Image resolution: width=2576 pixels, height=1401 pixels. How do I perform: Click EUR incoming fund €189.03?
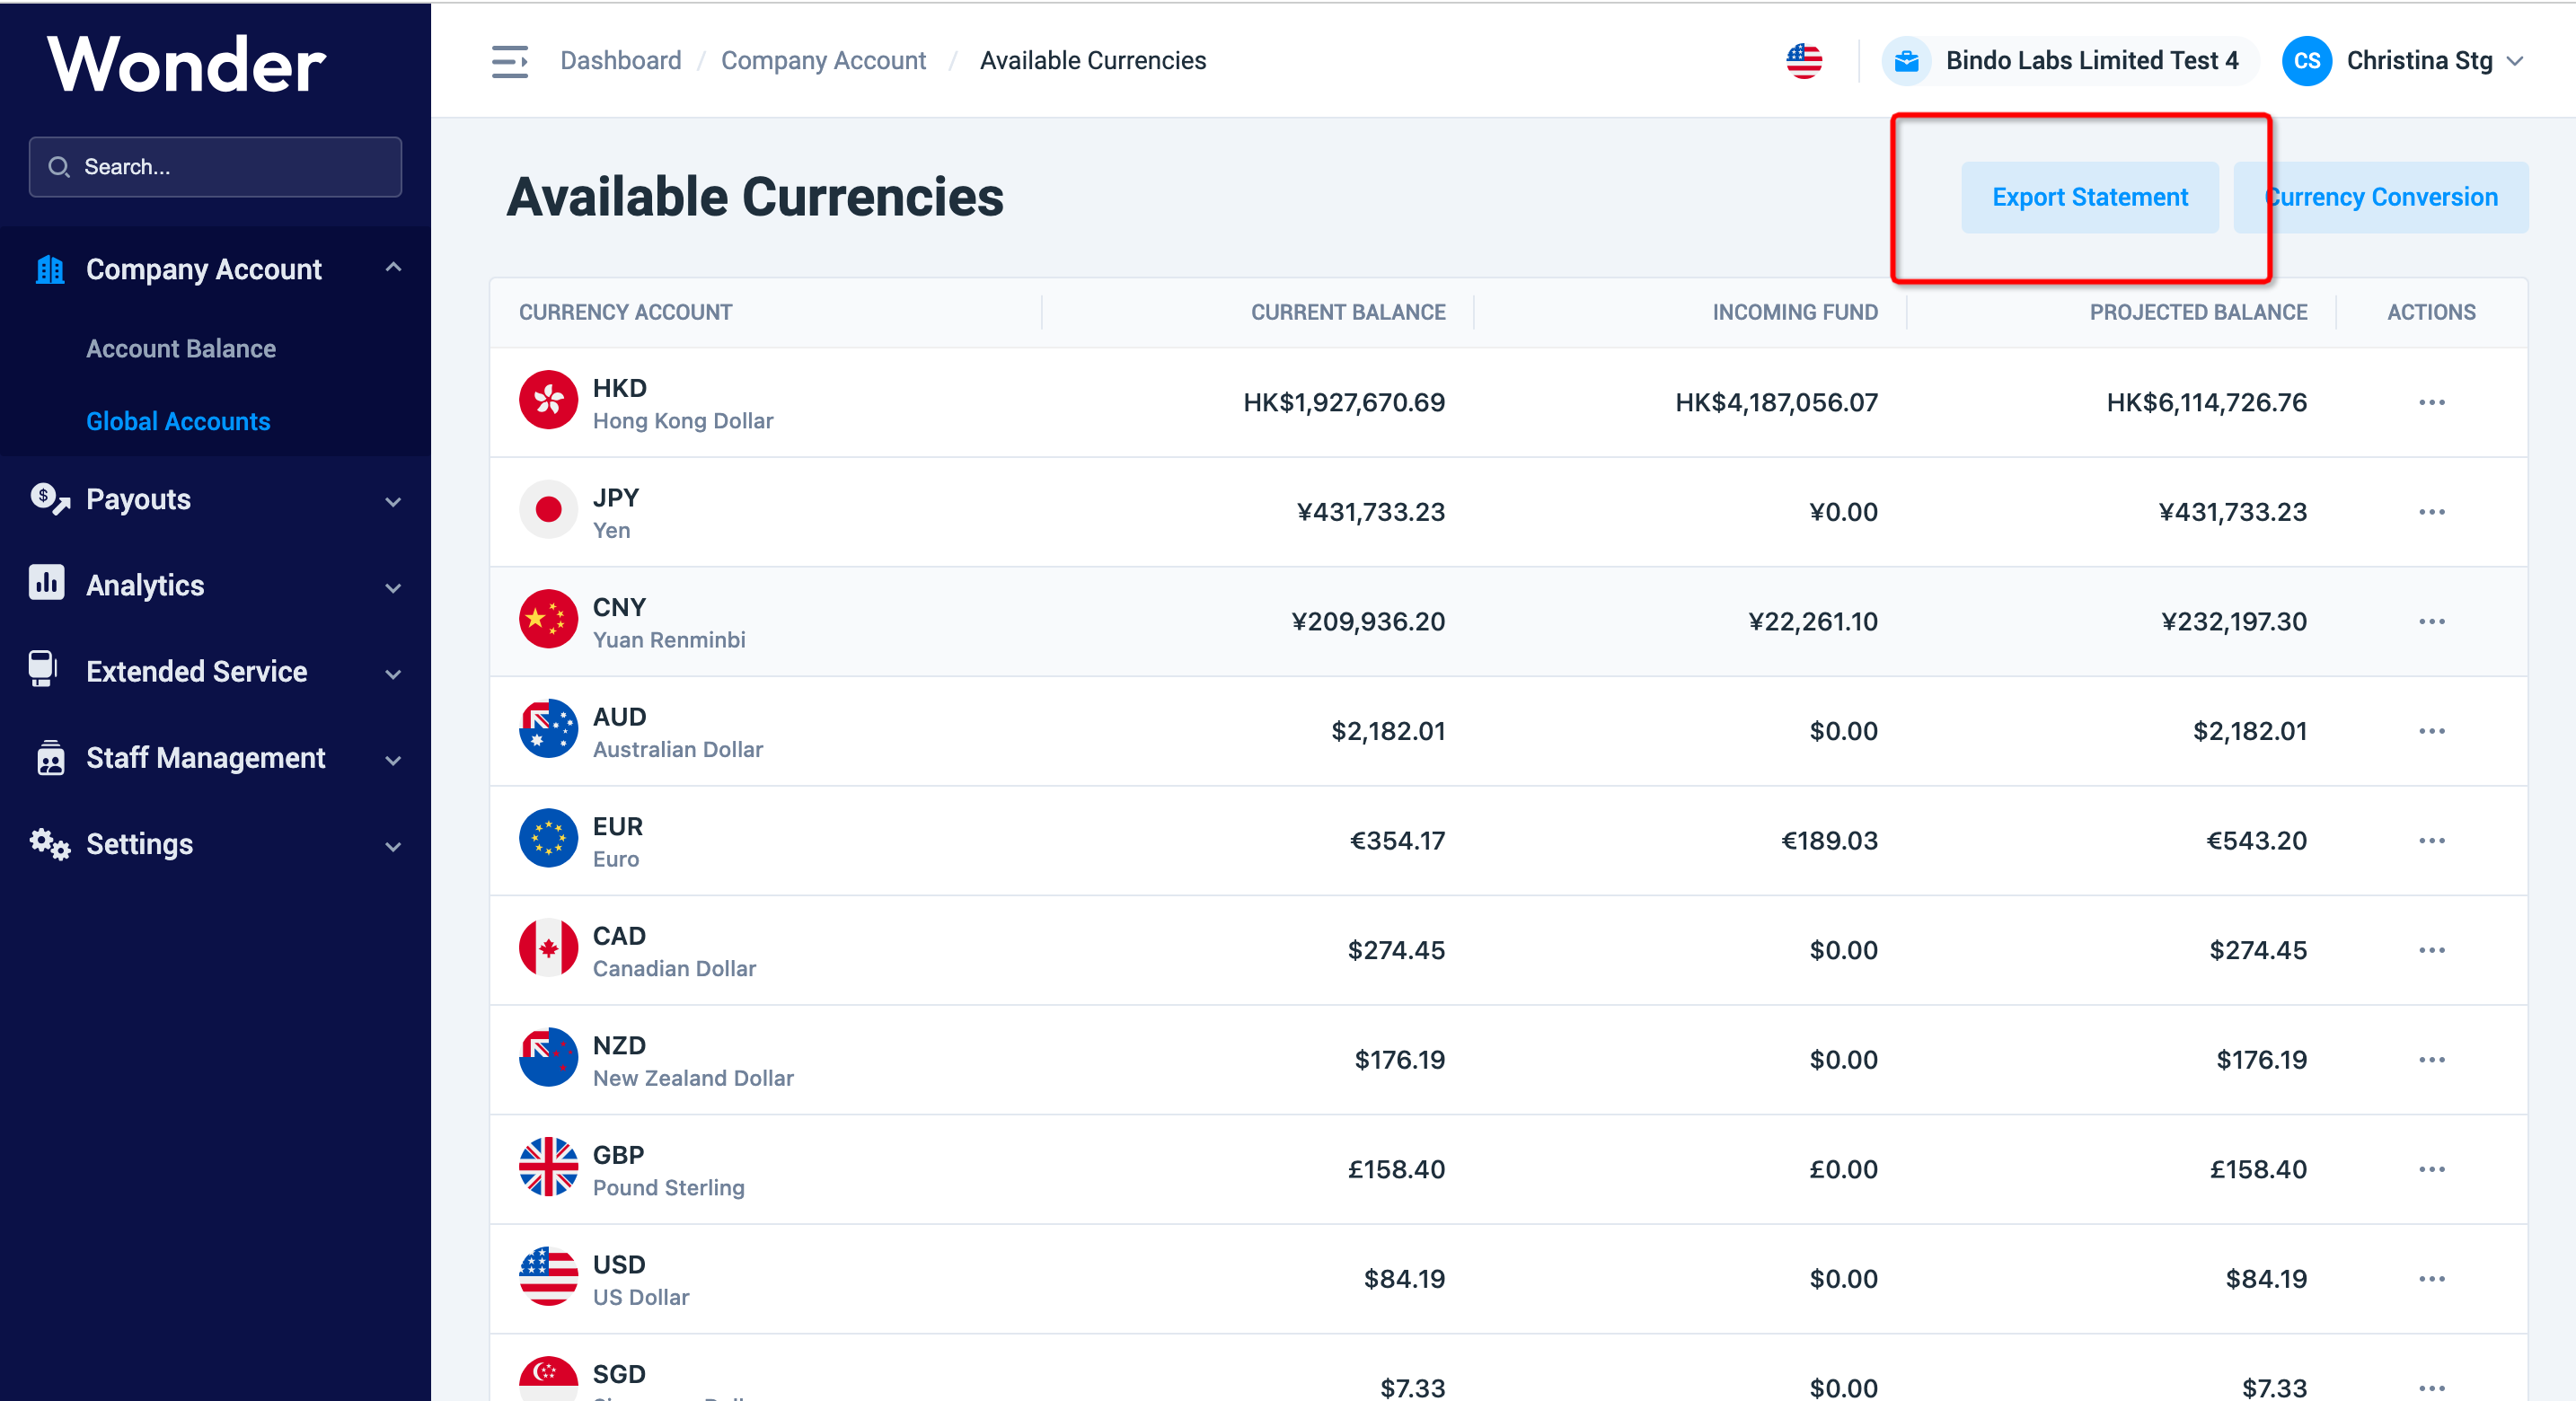1829,840
